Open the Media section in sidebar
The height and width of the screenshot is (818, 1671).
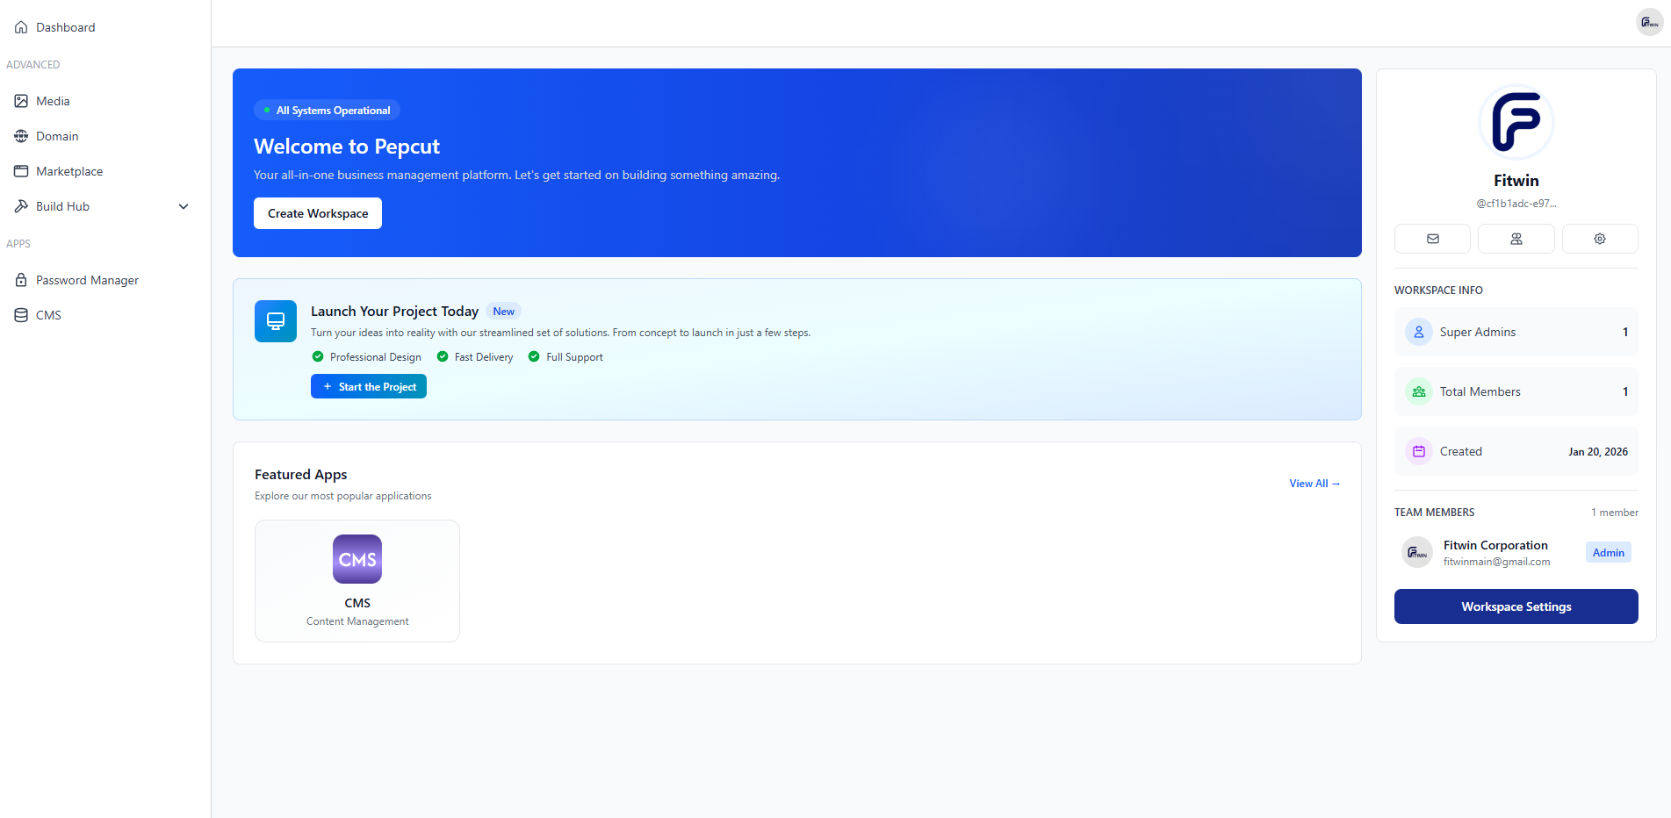[x=53, y=100]
